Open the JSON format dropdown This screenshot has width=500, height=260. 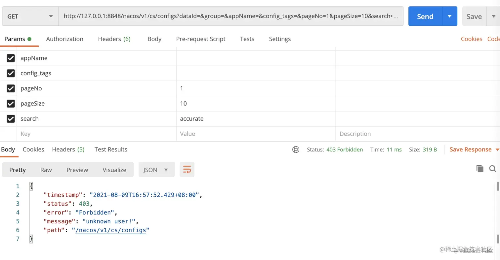click(x=156, y=170)
